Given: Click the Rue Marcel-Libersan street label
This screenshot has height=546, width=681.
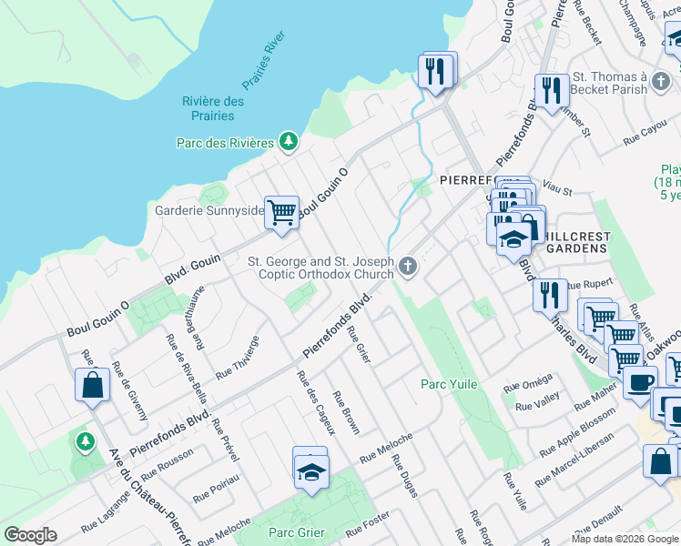Looking at the screenshot, I should [x=574, y=460].
